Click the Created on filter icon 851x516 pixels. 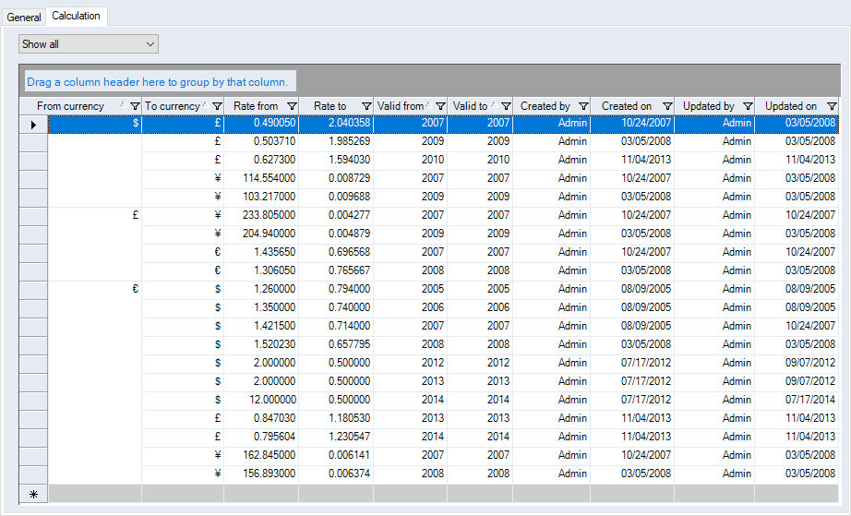tap(666, 106)
